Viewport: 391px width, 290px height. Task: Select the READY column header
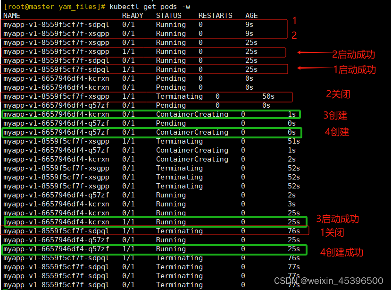(132, 15)
